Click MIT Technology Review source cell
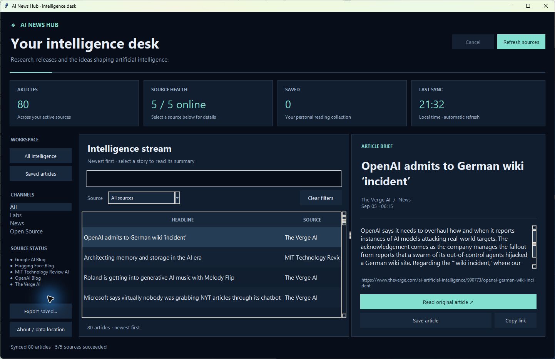The width and height of the screenshot is (555, 359). point(312,258)
